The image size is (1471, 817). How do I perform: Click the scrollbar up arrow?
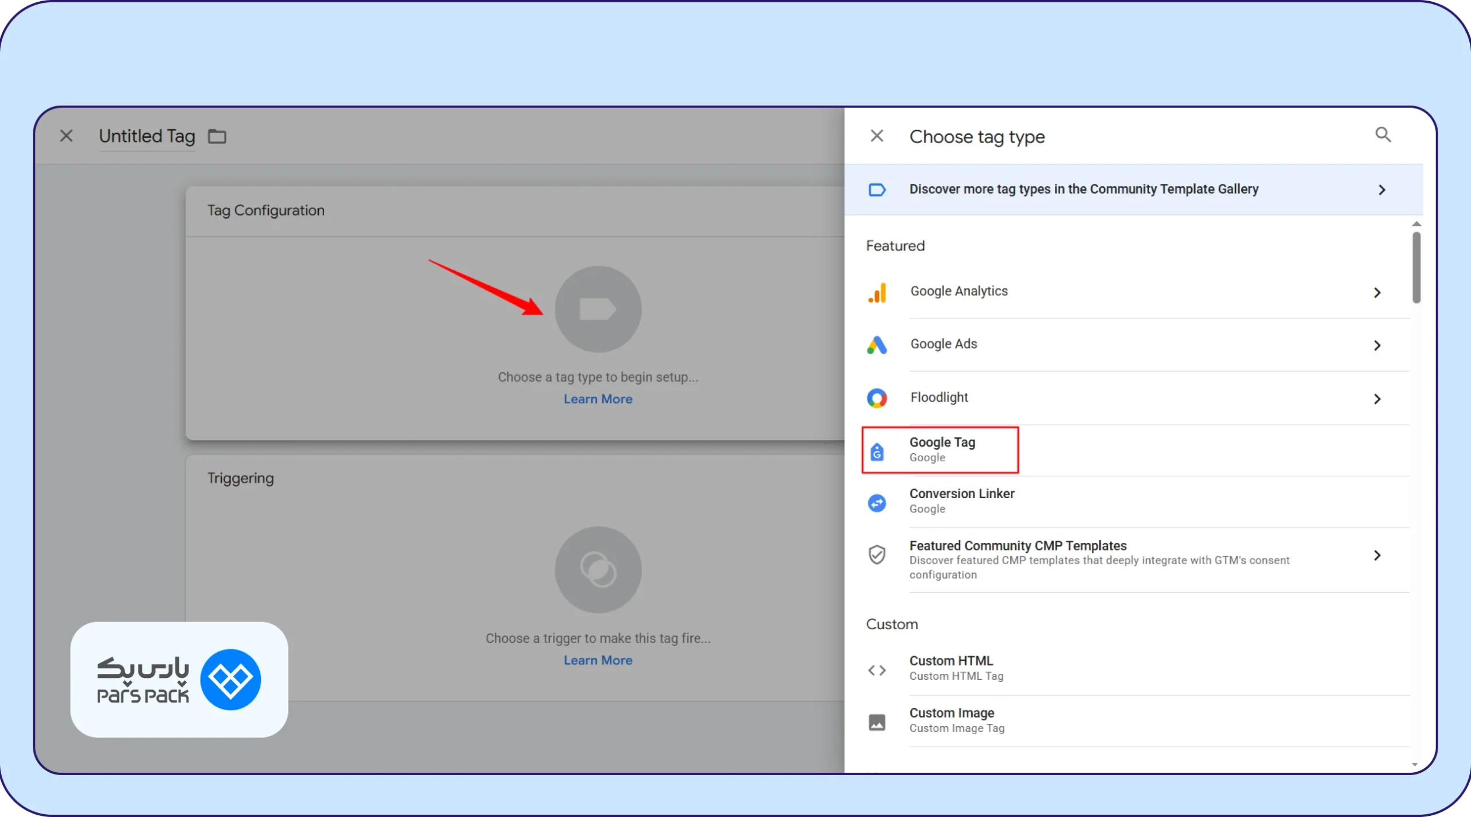click(x=1416, y=224)
